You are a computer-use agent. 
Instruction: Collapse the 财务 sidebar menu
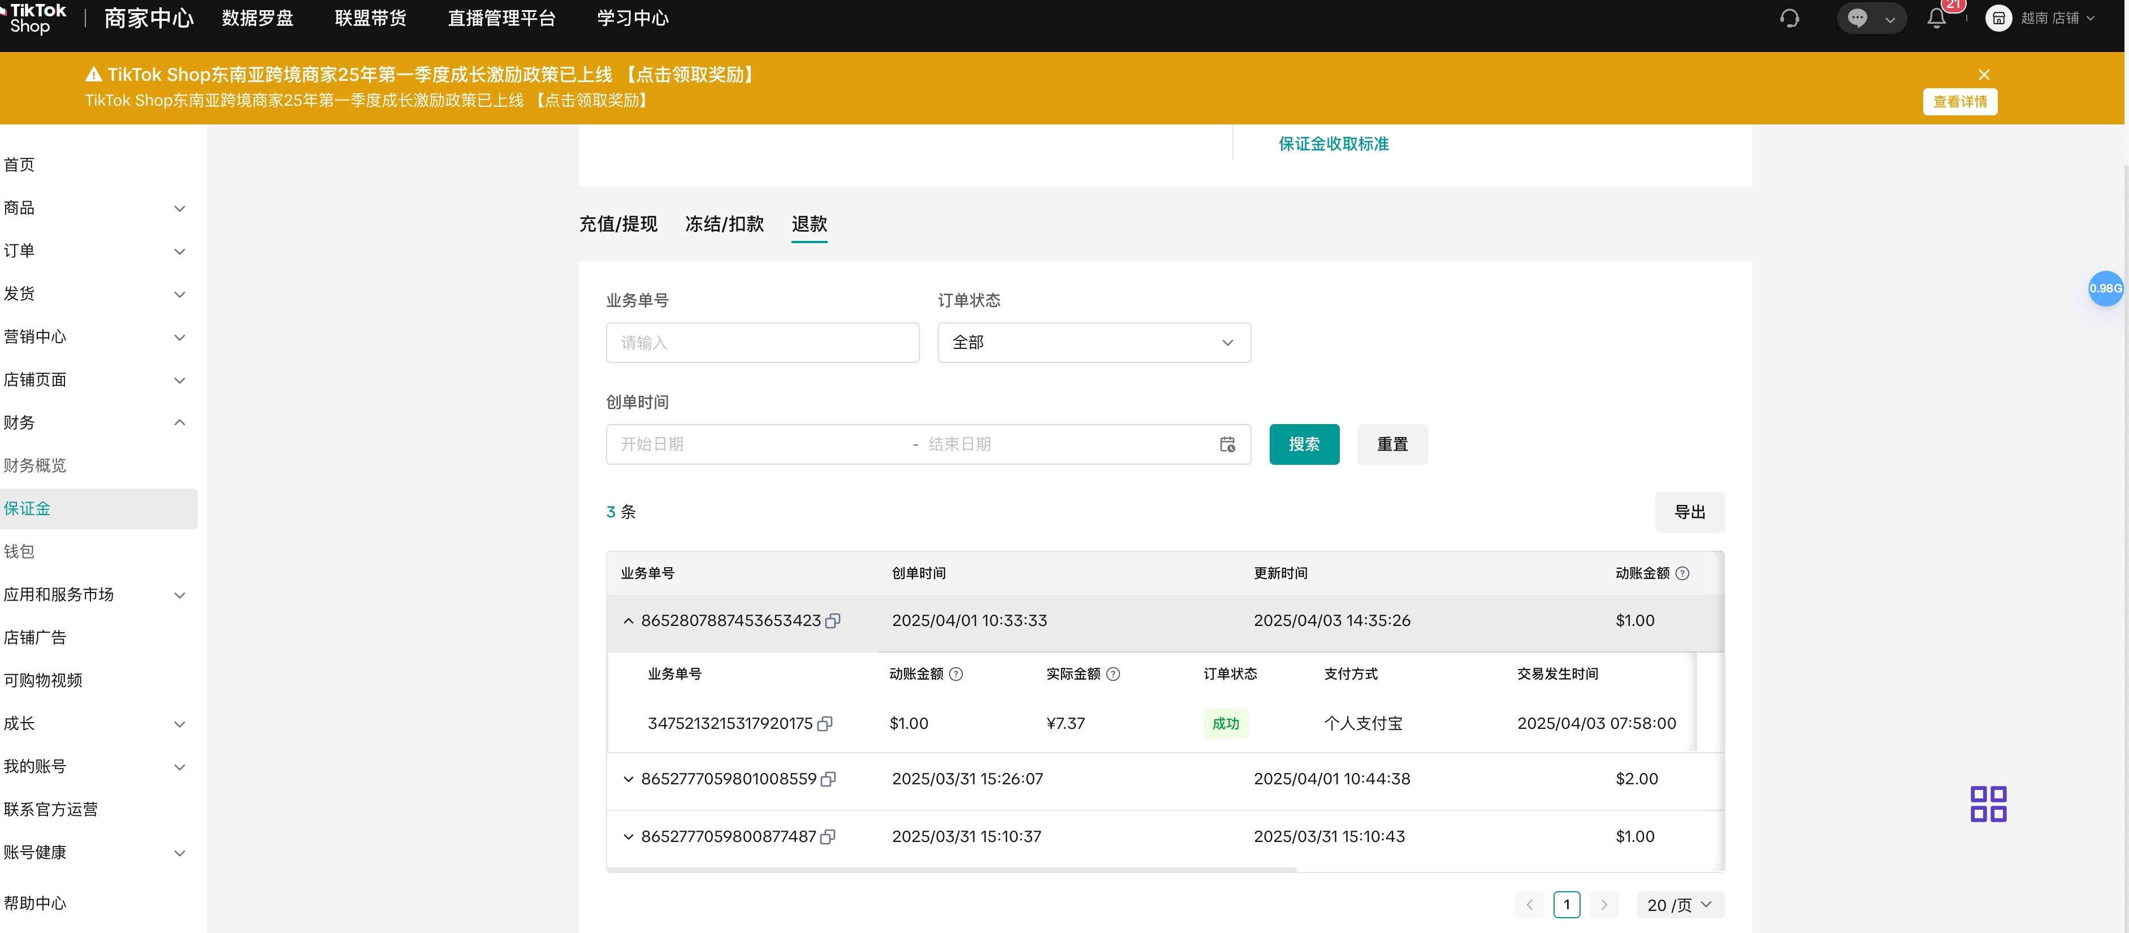pos(179,422)
